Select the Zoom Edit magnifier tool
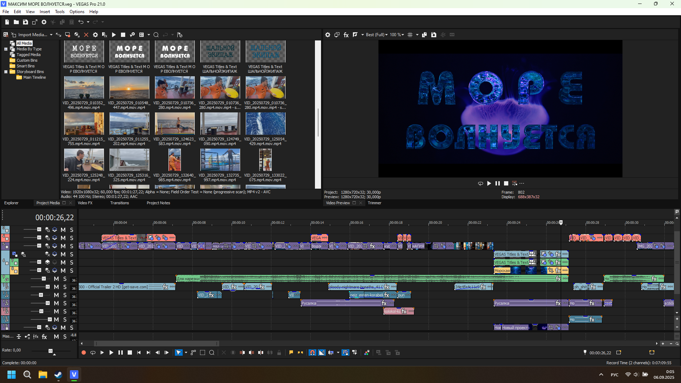 [x=212, y=353]
